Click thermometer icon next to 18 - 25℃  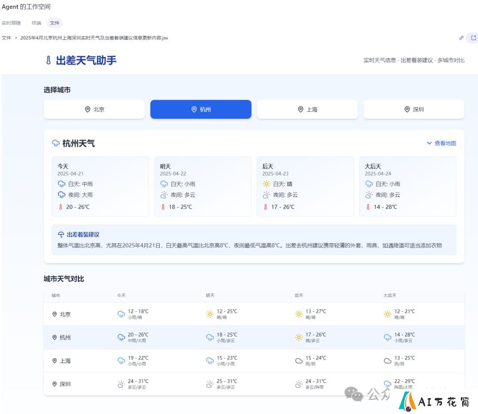coord(163,207)
